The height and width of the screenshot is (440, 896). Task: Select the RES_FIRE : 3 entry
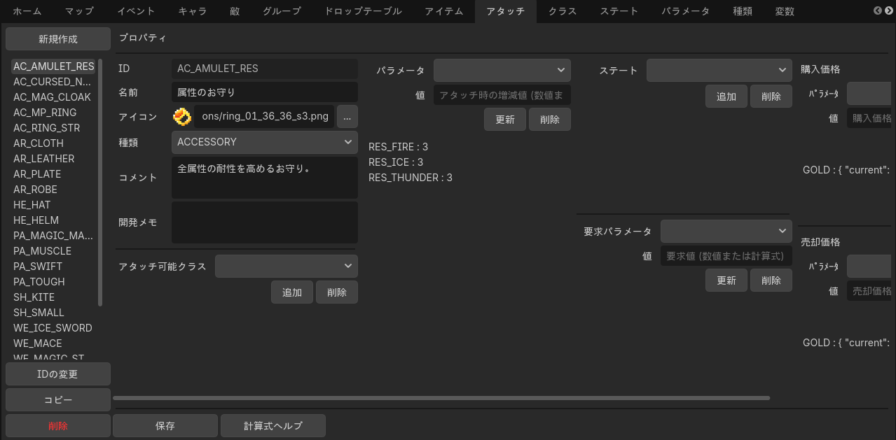point(398,147)
